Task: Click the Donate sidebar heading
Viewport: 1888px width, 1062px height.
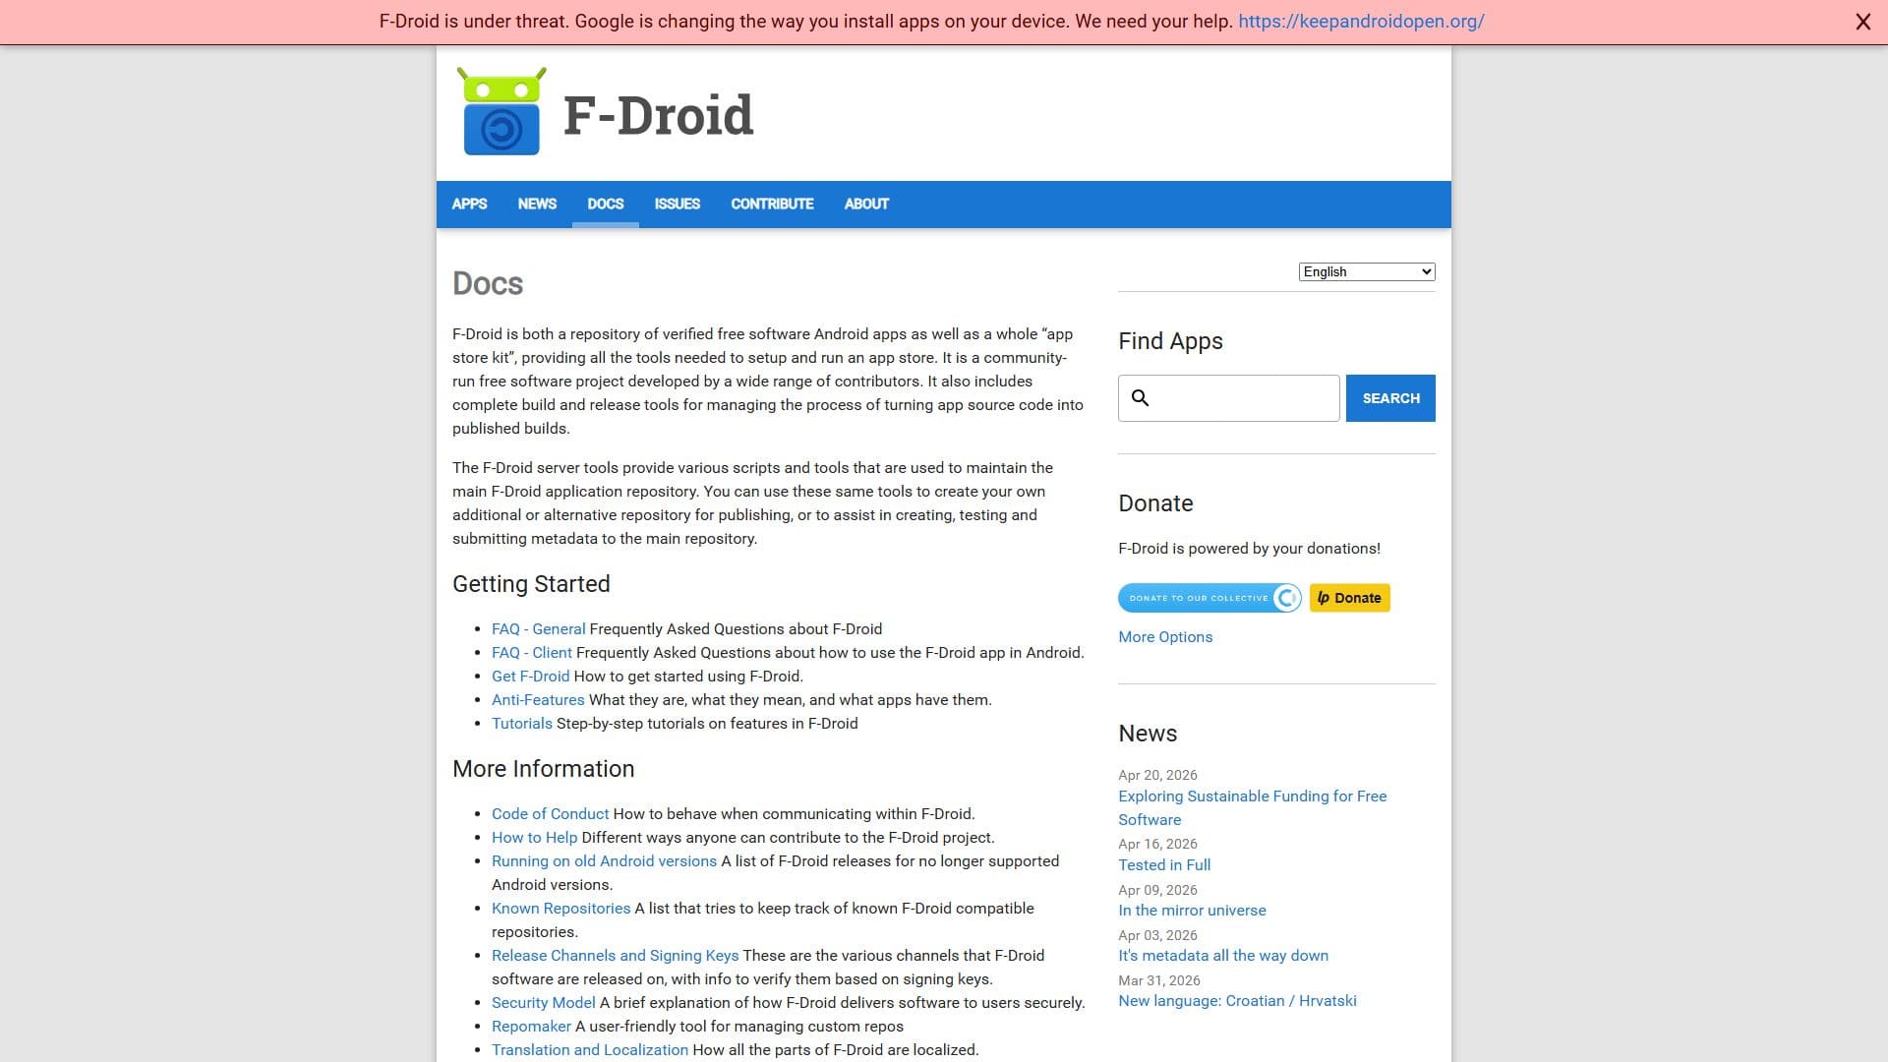Action: tap(1155, 503)
